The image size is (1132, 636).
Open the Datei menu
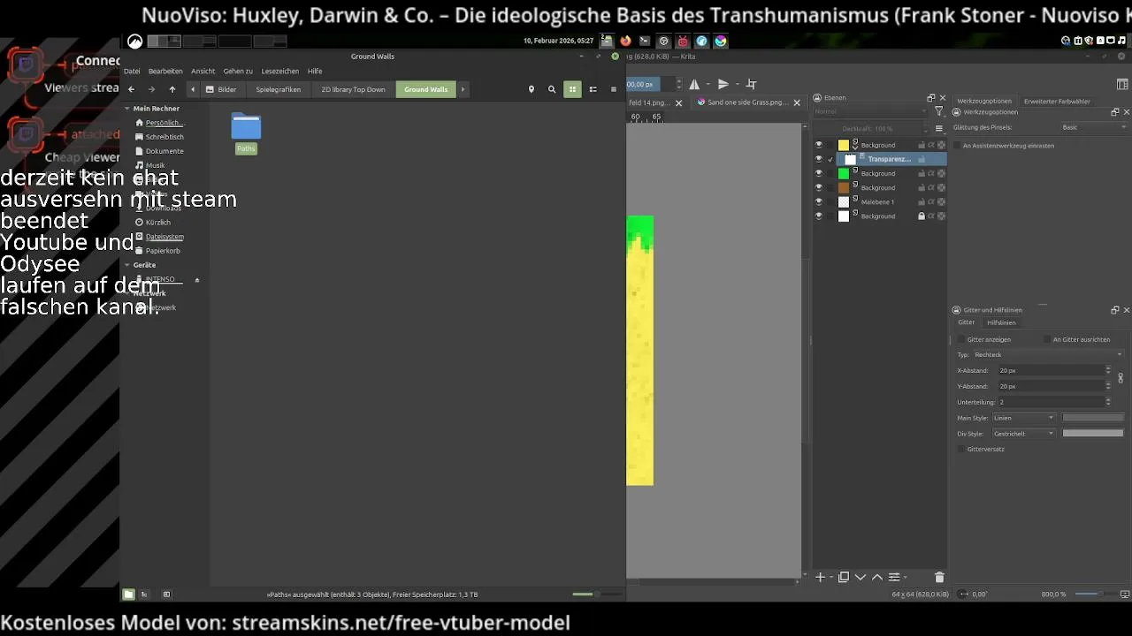tap(132, 71)
